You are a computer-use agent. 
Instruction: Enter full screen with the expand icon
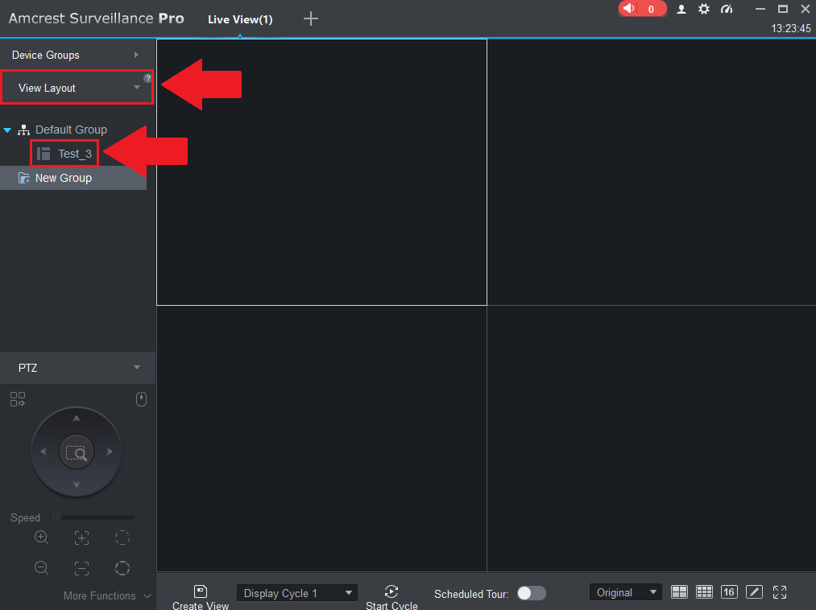(779, 592)
